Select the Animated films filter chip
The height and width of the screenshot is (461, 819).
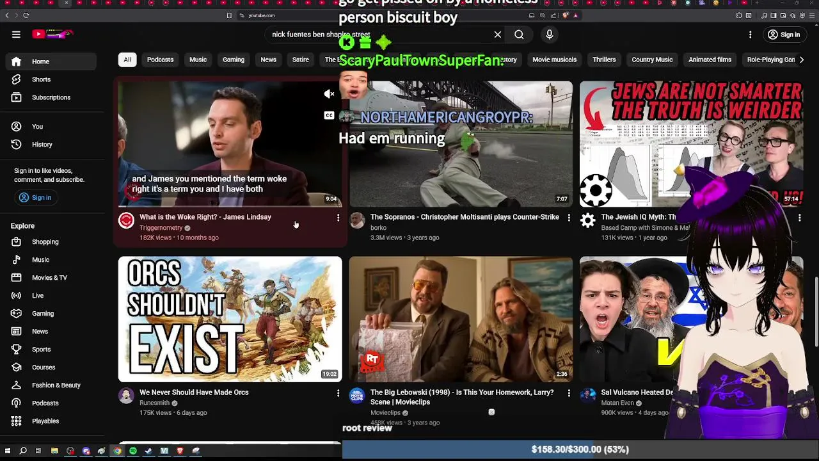(710, 60)
